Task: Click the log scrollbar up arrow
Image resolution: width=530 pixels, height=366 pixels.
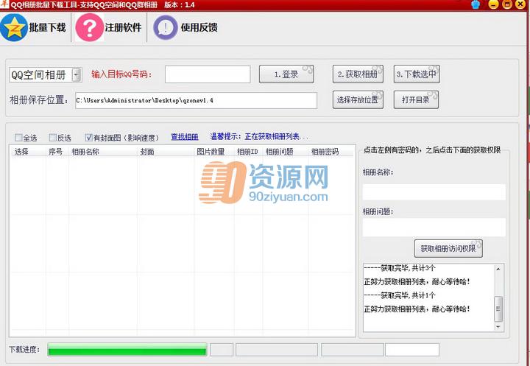Action: pos(498,270)
